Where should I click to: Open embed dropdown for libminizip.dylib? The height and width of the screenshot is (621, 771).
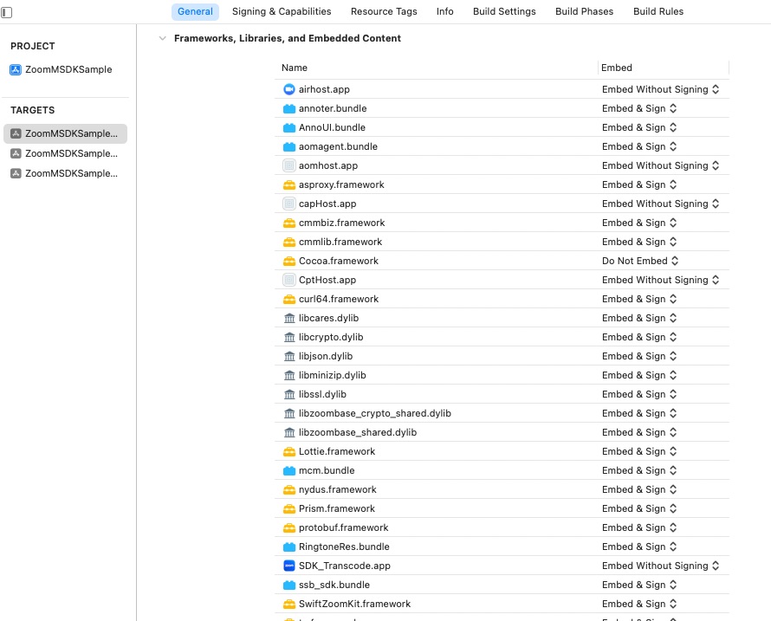tap(639, 376)
